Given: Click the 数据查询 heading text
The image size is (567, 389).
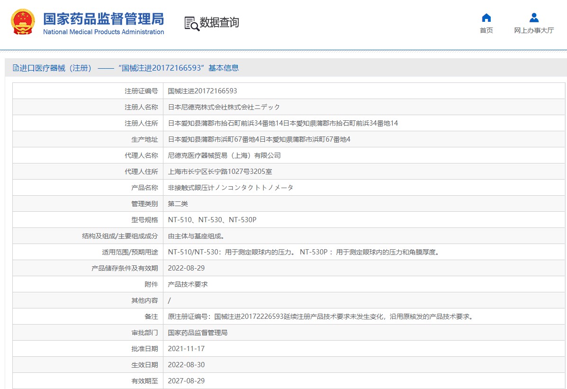Looking at the screenshot, I should [219, 22].
